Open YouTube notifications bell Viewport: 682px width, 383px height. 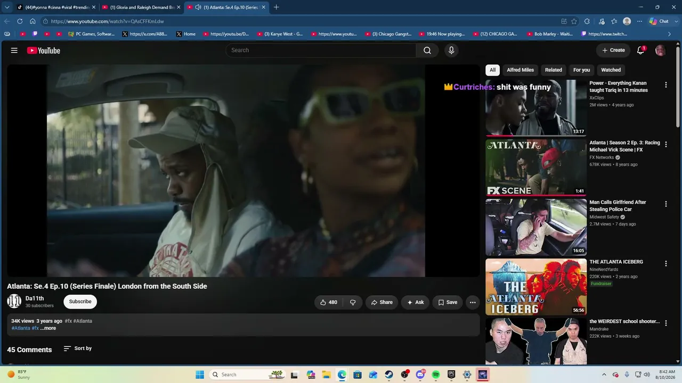pyautogui.click(x=641, y=50)
